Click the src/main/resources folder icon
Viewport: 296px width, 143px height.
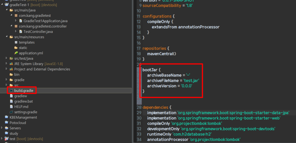tap(11, 37)
